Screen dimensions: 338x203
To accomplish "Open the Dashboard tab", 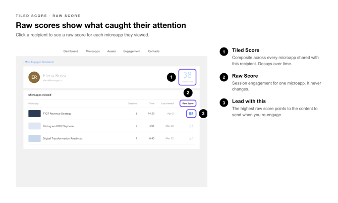I will click(x=71, y=51).
